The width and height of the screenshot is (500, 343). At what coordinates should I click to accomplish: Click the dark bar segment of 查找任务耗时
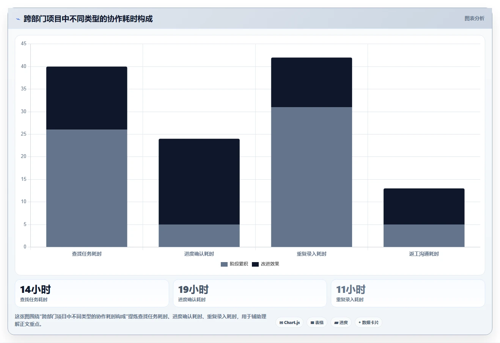pyautogui.click(x=86, y=98)
